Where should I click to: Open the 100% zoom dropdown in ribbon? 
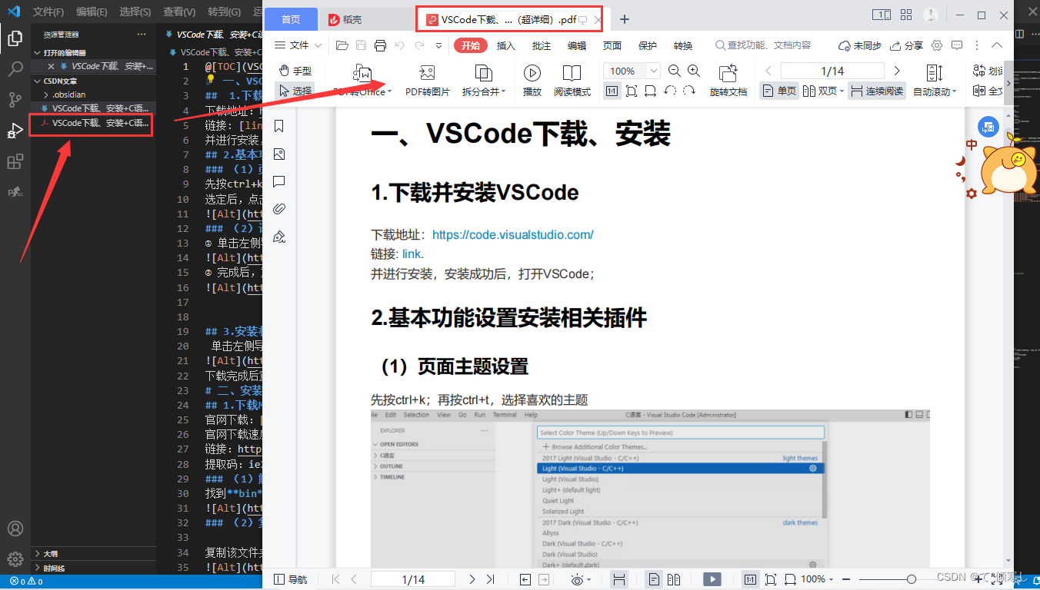coord(654,71)
